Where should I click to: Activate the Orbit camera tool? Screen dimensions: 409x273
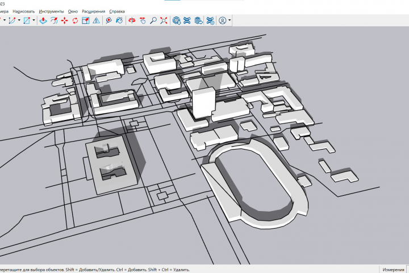(132, 20)
